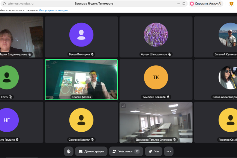Click muted mic icon beside Грушин

pyautogui.click(x=17, y=140)
